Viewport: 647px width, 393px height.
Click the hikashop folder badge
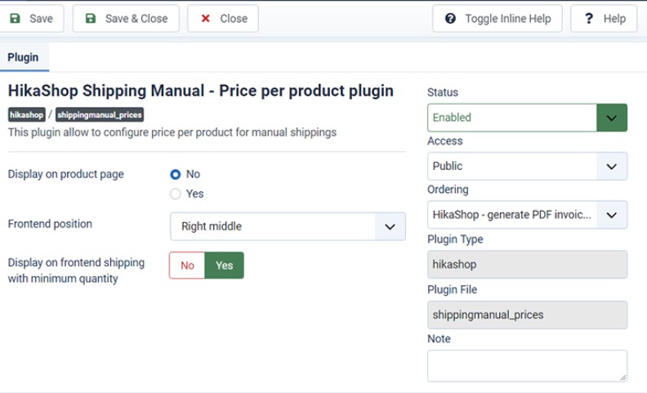pyautogui.click(x=27, y=115)
